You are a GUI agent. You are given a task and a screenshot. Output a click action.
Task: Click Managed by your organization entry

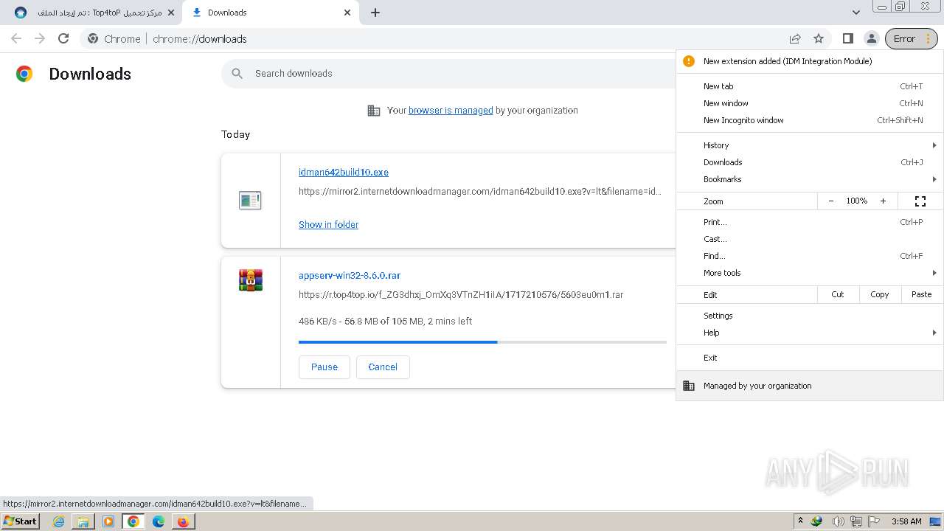click(x=810, y=386)
